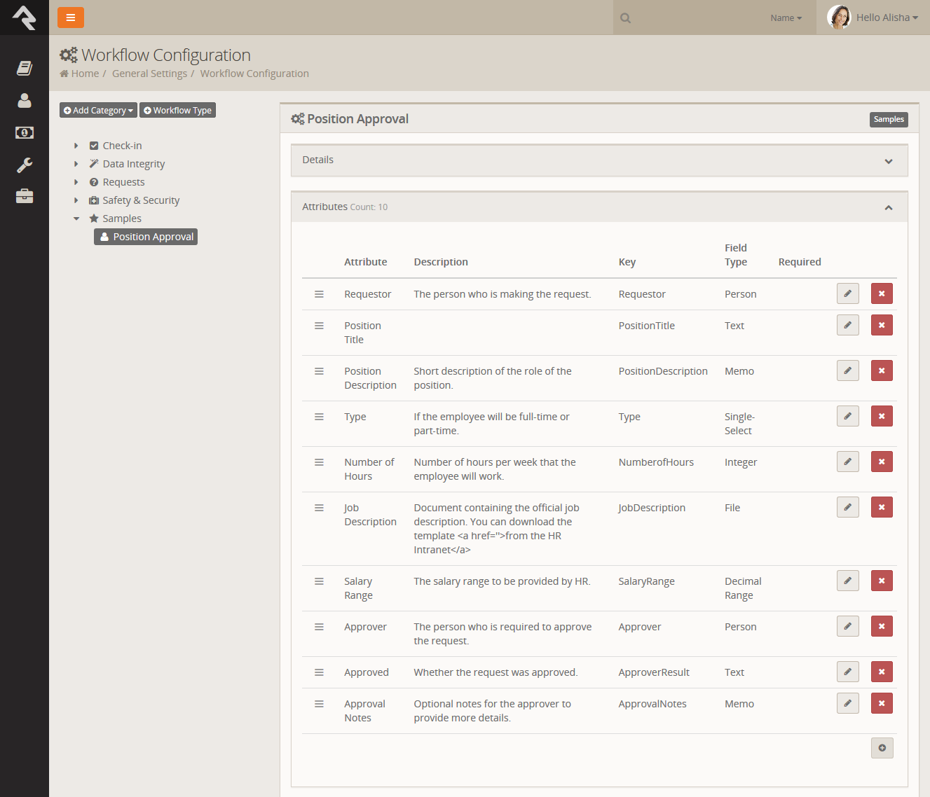This screenshot has width=930, height=797.
Task: Open the Add Category dropdown
Action: pyautogui.click(x=98, y=110)
